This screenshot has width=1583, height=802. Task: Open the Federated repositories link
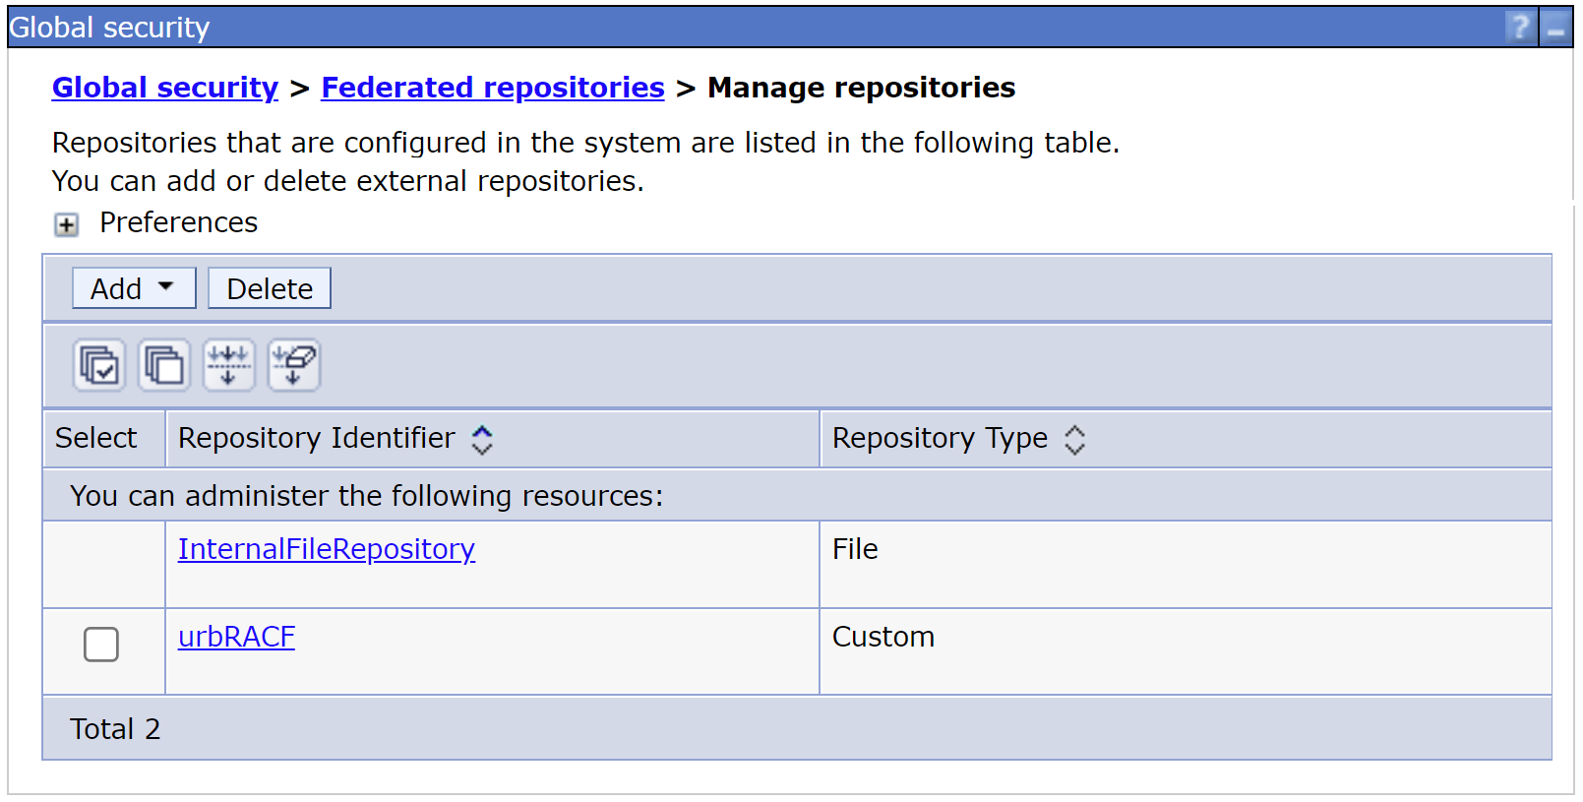point(492,88)
